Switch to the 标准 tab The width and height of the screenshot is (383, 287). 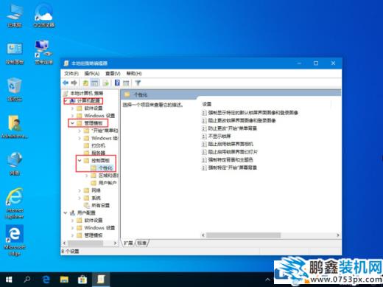point(141,243)
